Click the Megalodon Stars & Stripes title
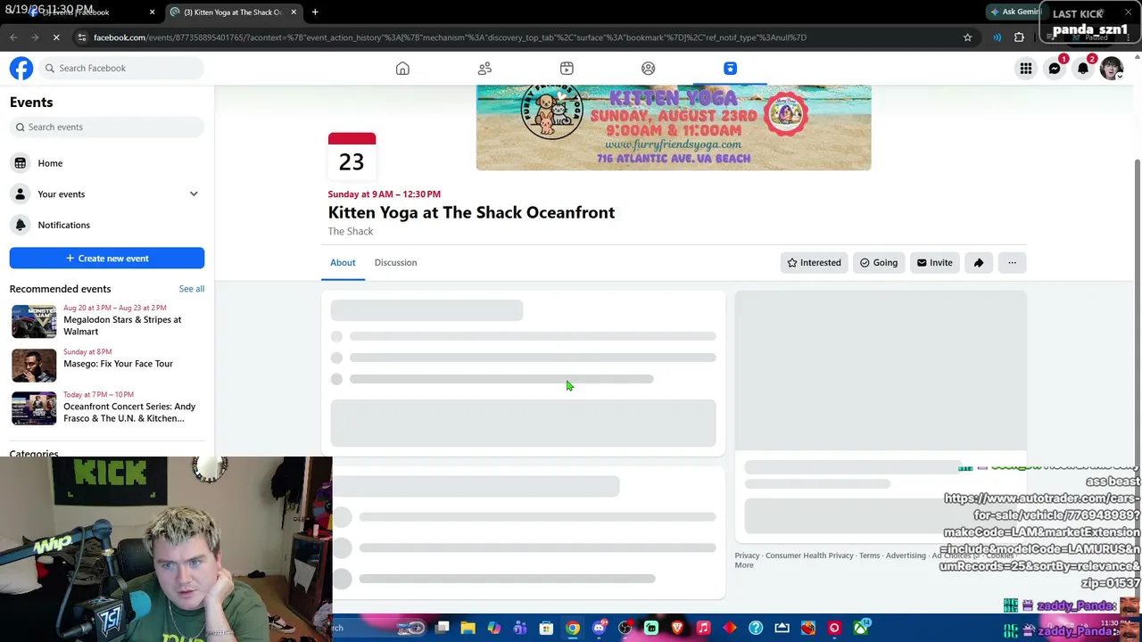Image resolution: width=1142 pixels, height=642 pixels. [122, 325]
